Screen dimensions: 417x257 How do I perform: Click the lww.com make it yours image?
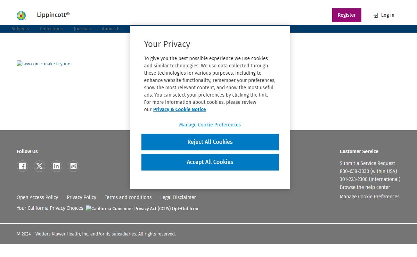pos(44,64)
